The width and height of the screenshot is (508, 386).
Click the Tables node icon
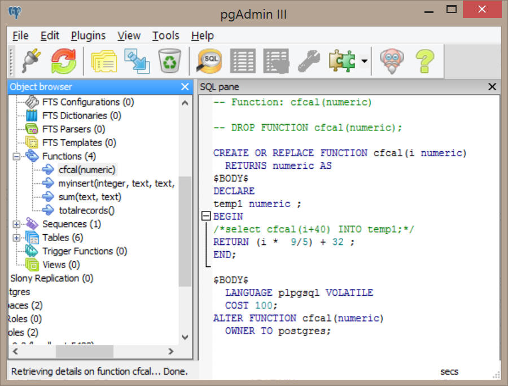(x=32, y=238)
